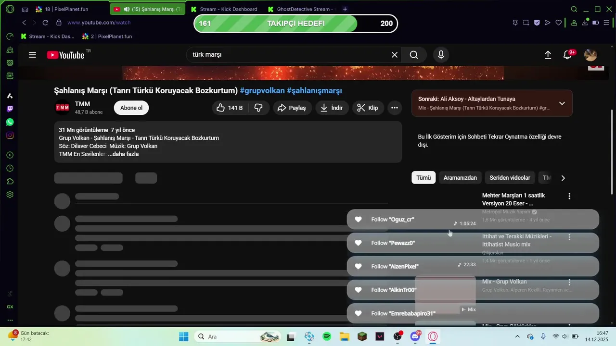
Task: Search tabs with the title bar magnifier
Action: [x=574, y=9]
